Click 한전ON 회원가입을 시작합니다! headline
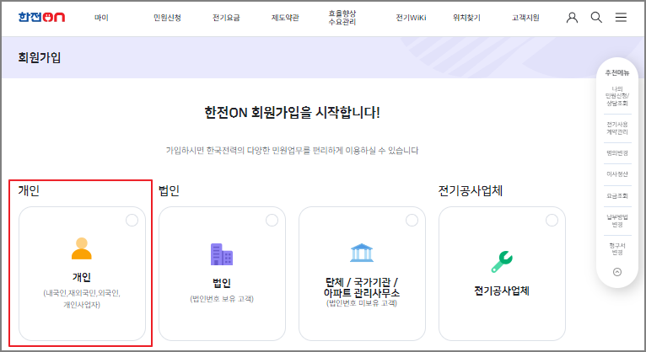This screenshot has height=352, width=646. coord(292,113)
